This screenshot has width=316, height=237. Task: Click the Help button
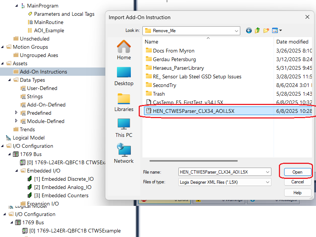298,193
